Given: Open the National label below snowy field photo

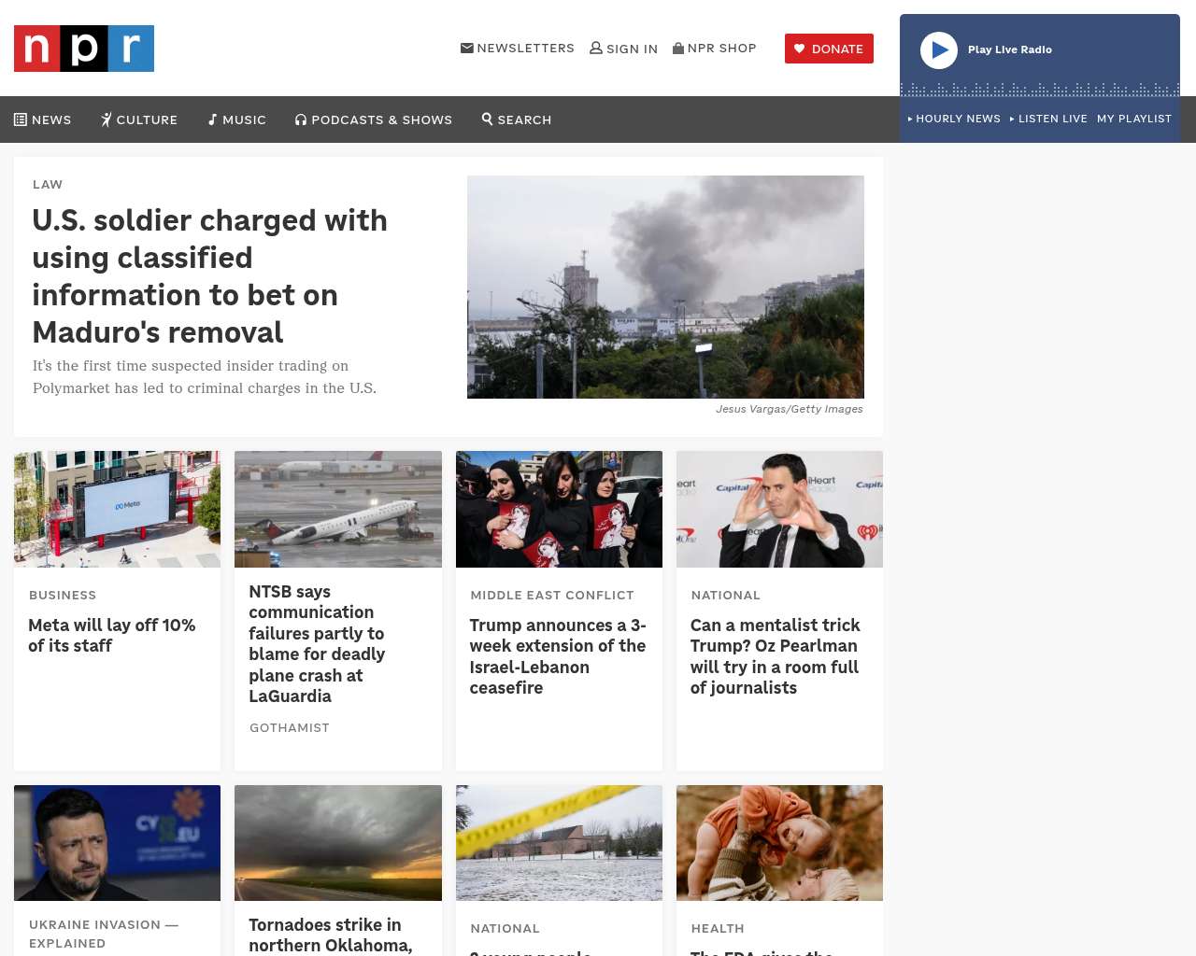Looking at the screenshot, I should pyautogui.click(x=505, y=928).
